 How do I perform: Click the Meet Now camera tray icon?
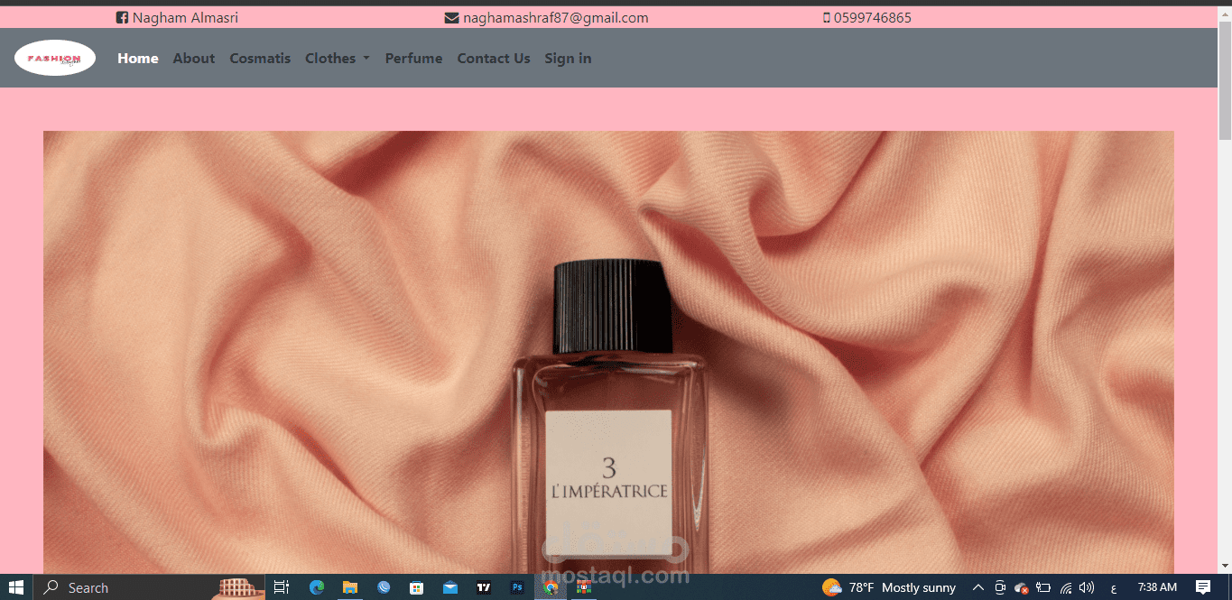pos(1000,587)
